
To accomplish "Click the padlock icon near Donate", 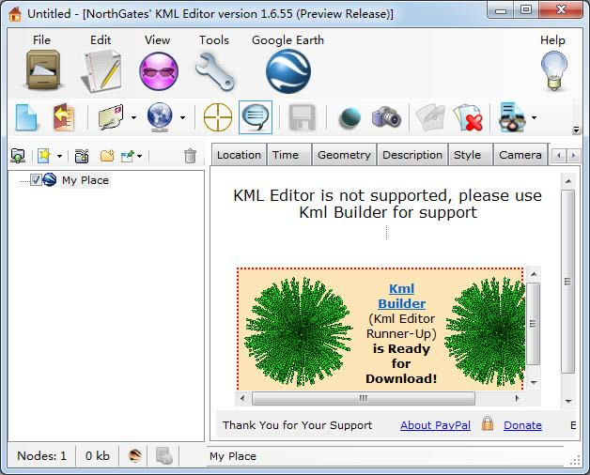I will click(x=488, y=423).
